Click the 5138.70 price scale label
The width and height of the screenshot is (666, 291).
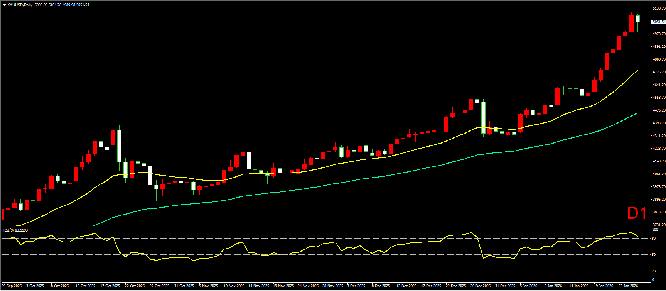coord(658,8)
